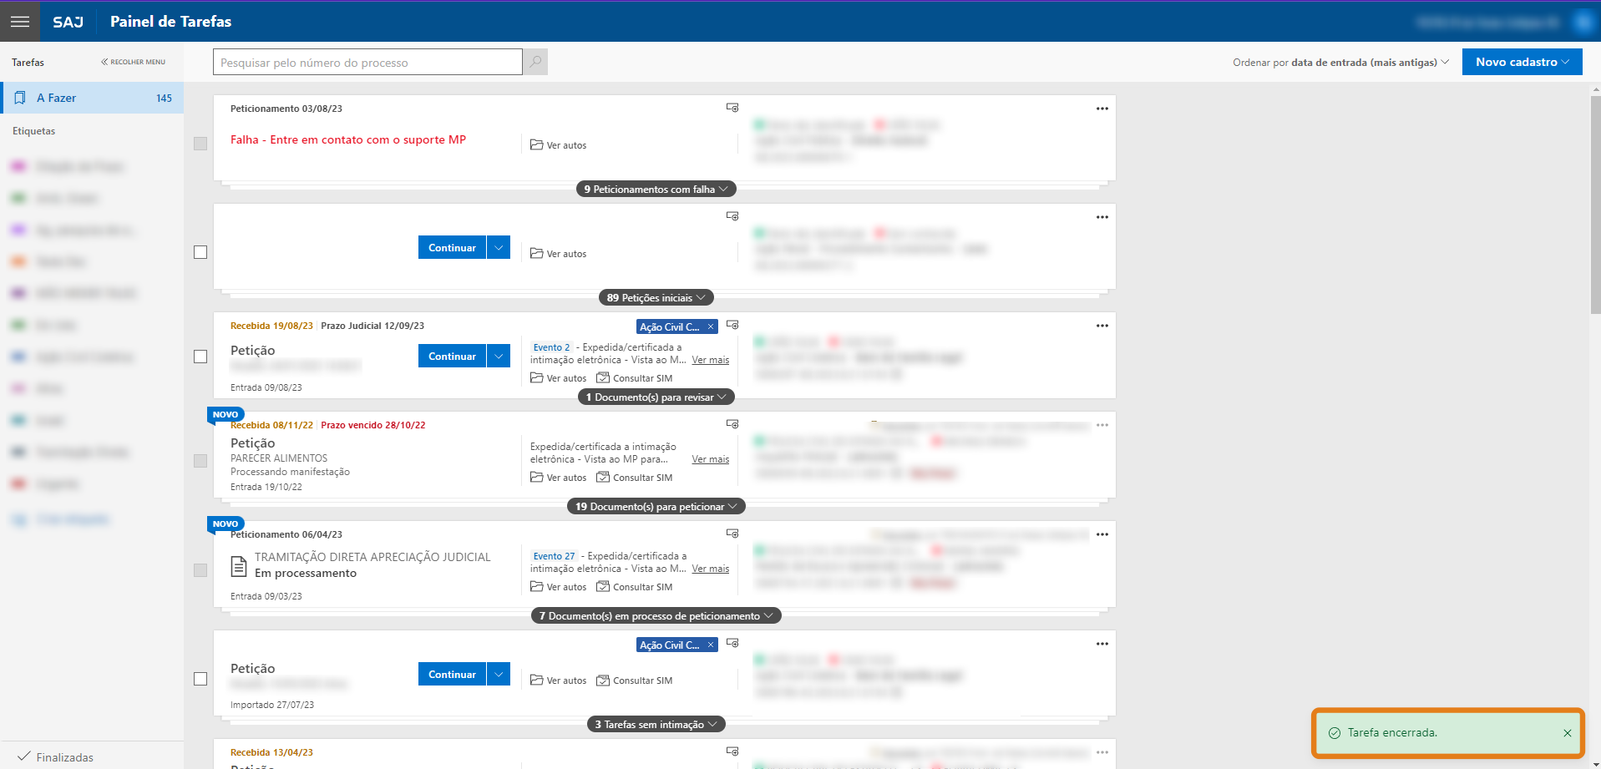The image size is (1601, 769).
Task: Open the Finalizadas section
Action: tap(64, 757)
